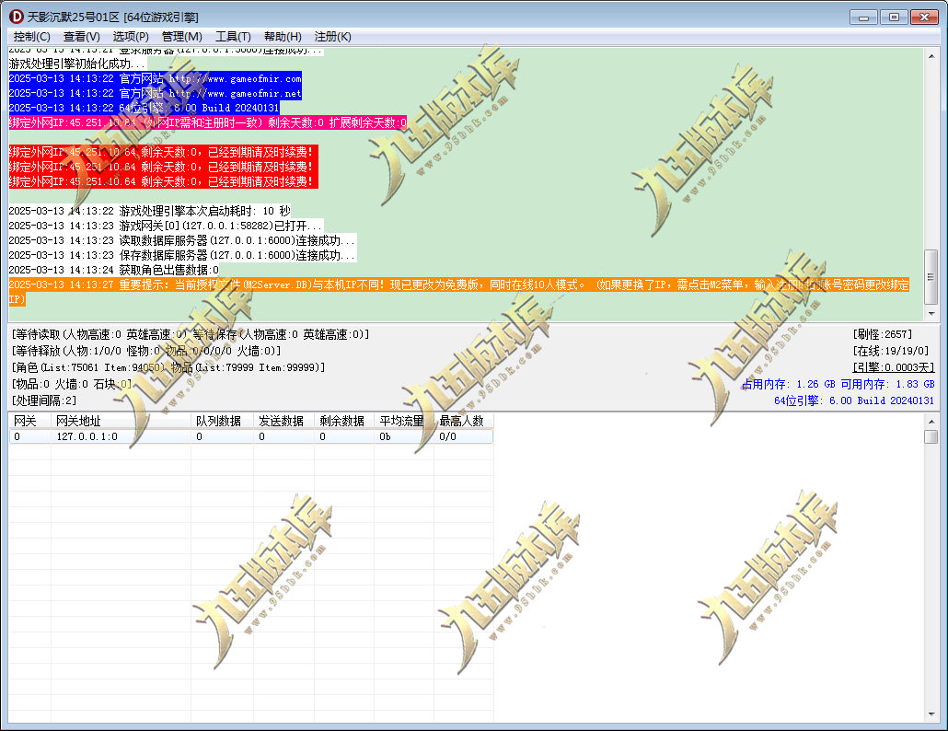Open the 选项(P) menu
Screen dimensions: 948x731
(131, 37)
